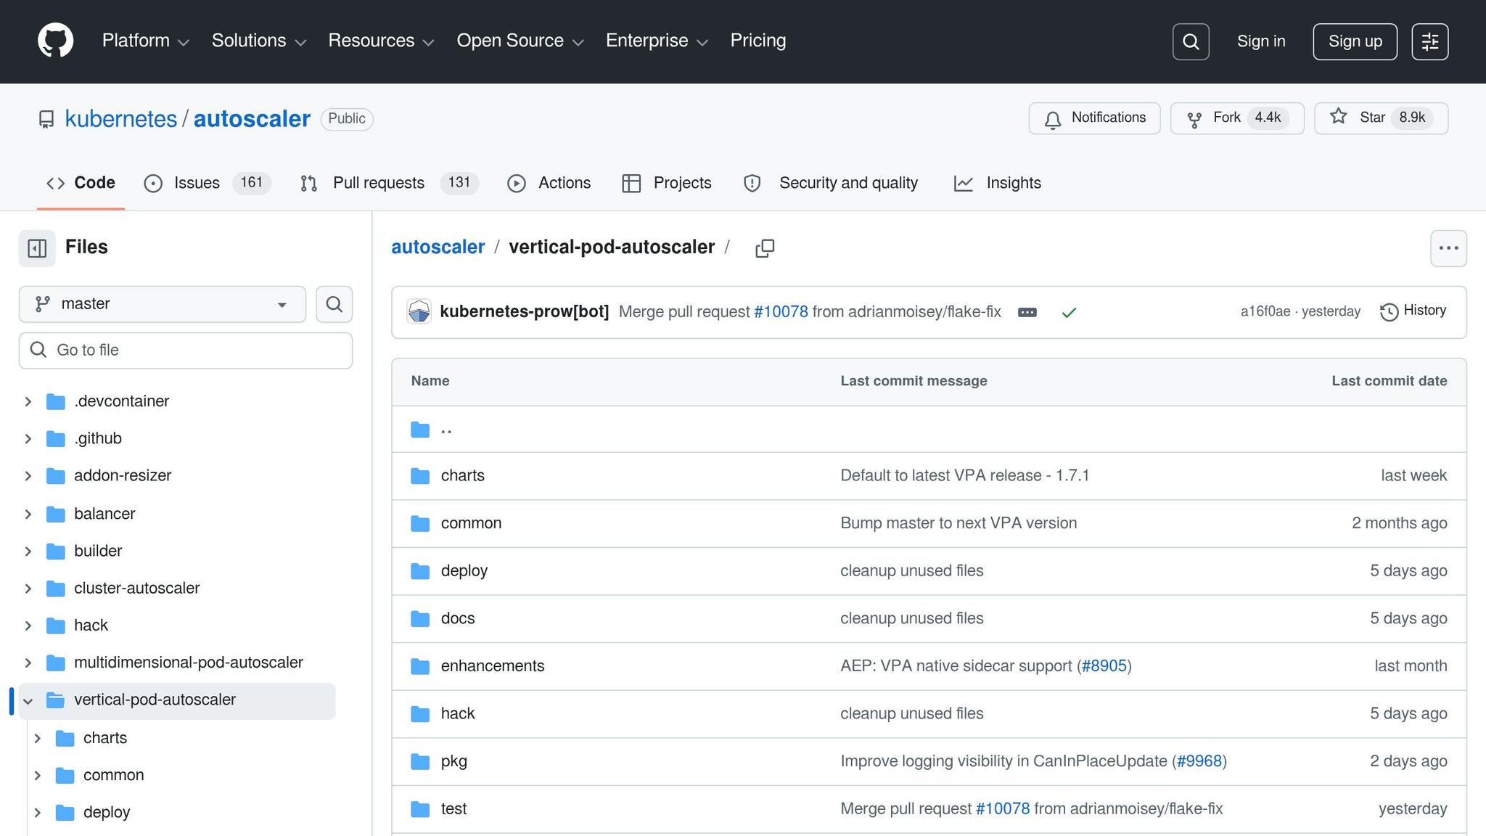Open the hack folder in the table
This screenshot has width=1486, height=836.
coord(458,714)
